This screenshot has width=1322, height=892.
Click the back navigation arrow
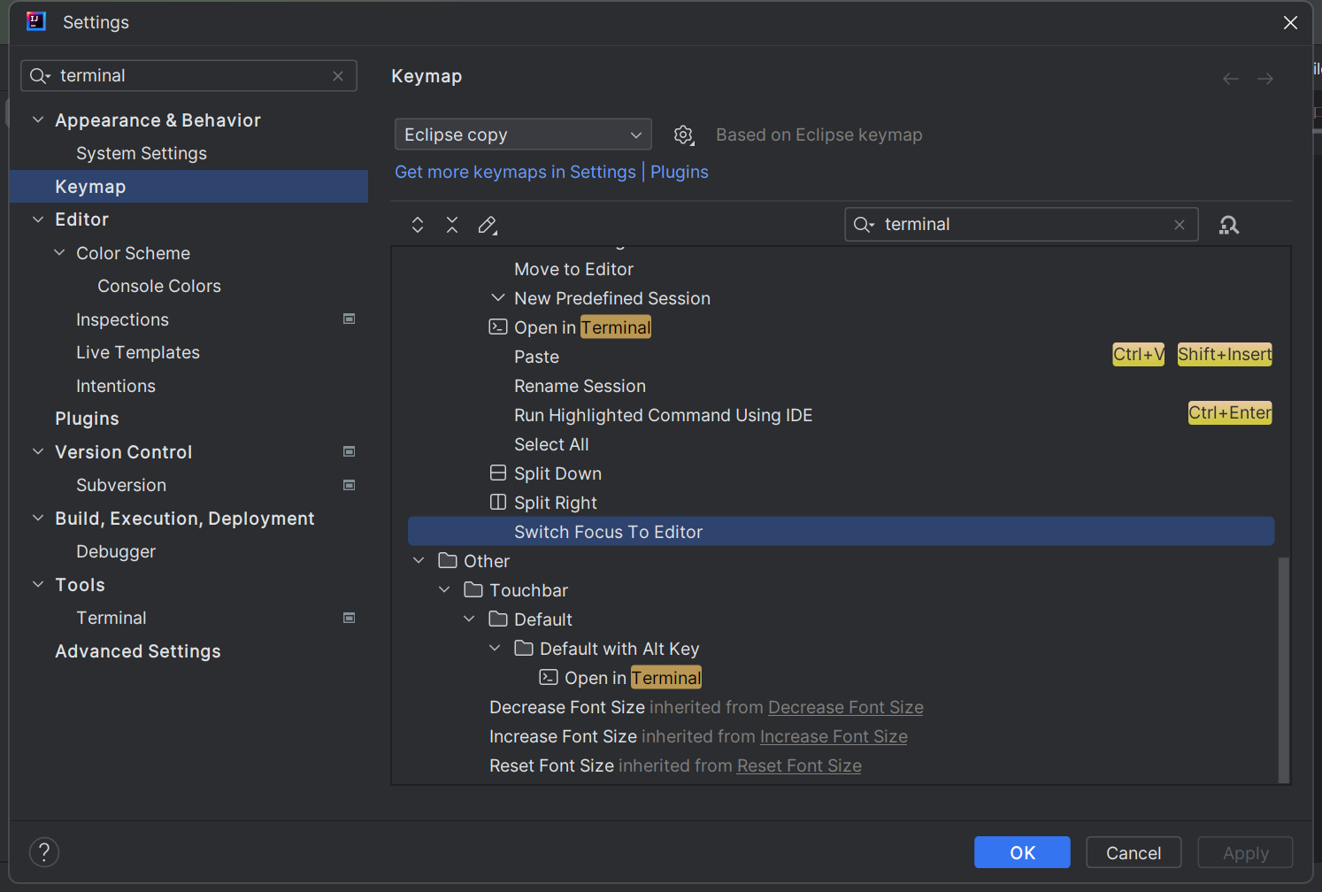(x=1231, y=79)
